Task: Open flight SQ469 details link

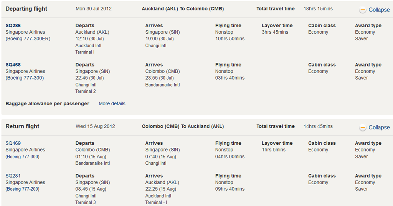Action: (13, 143)
